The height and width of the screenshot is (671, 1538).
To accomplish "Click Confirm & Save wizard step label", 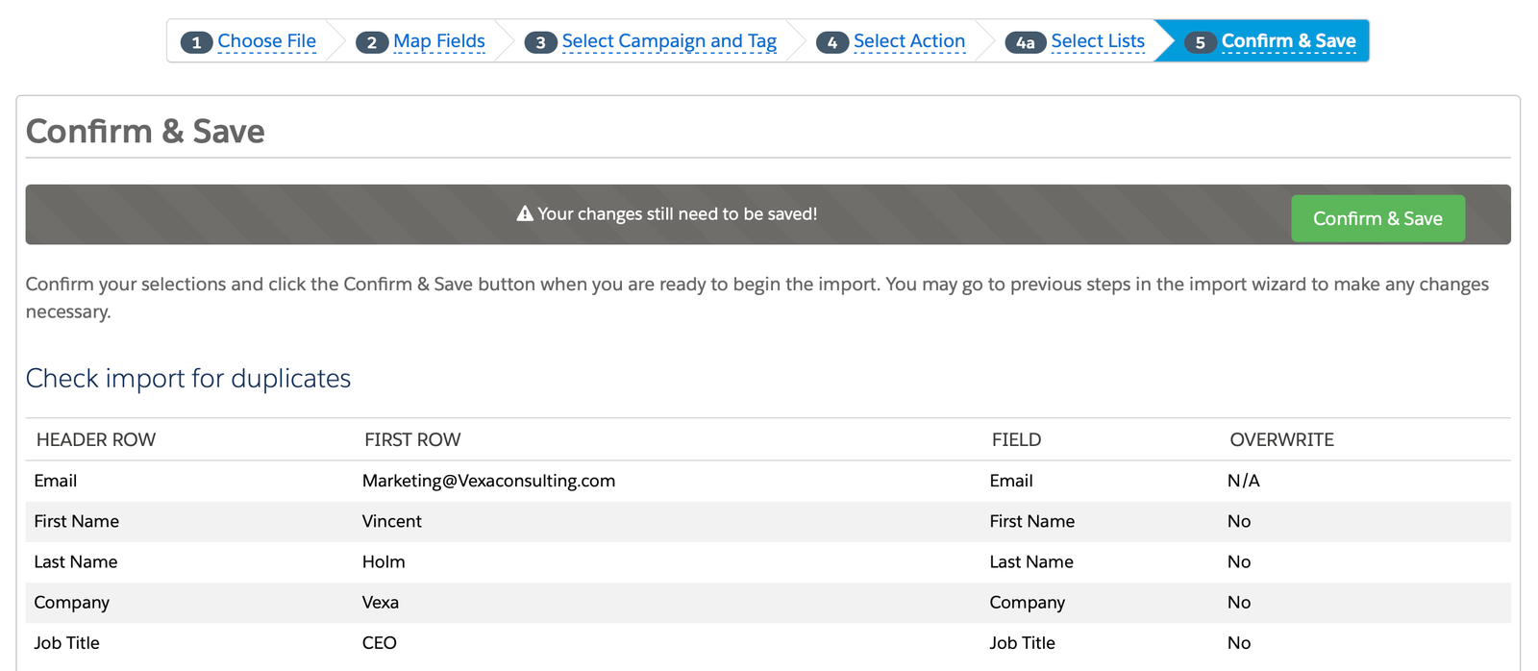I will pos(1288,41).
